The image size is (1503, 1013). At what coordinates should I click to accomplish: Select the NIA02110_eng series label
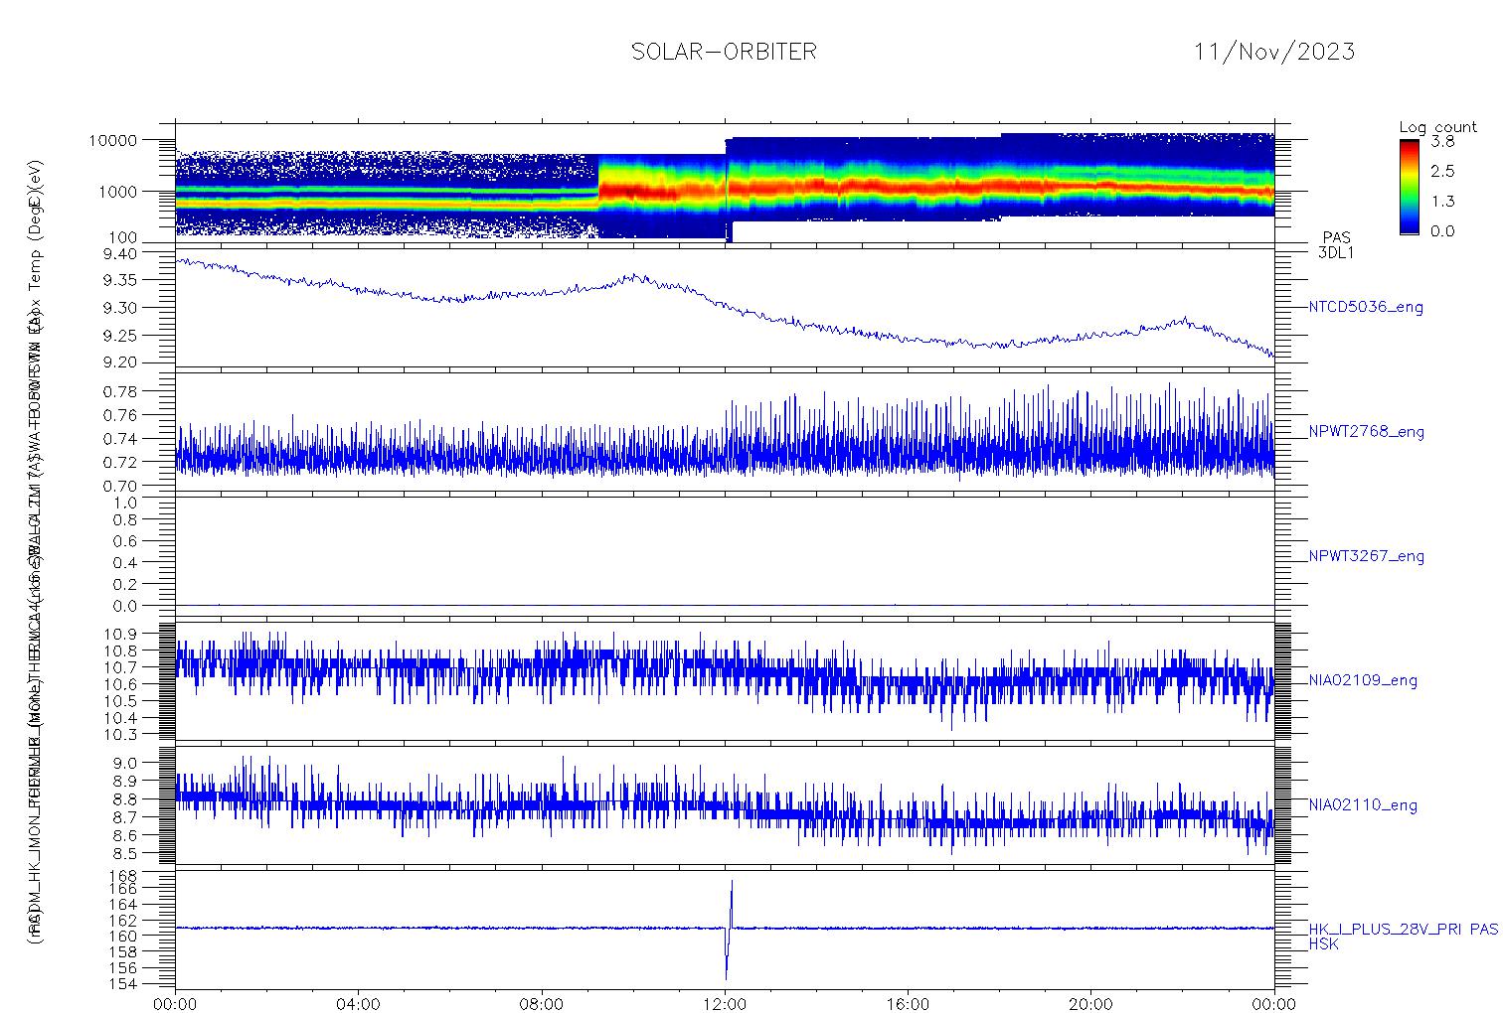(1364, 805)
